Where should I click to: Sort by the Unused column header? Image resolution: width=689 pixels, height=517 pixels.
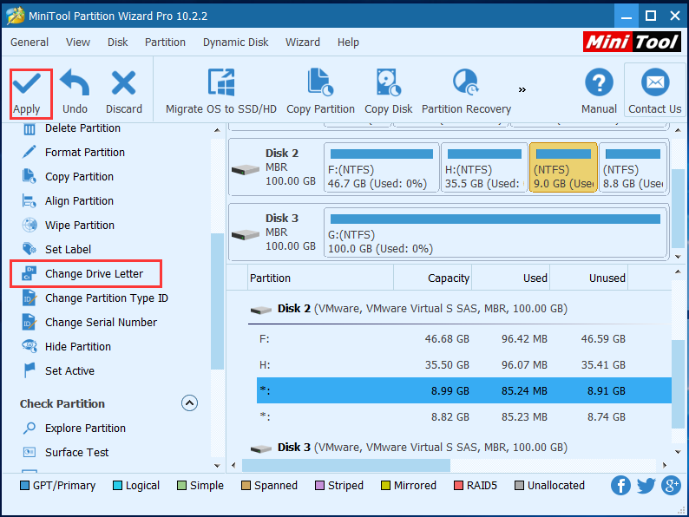[x=589, y=278]
